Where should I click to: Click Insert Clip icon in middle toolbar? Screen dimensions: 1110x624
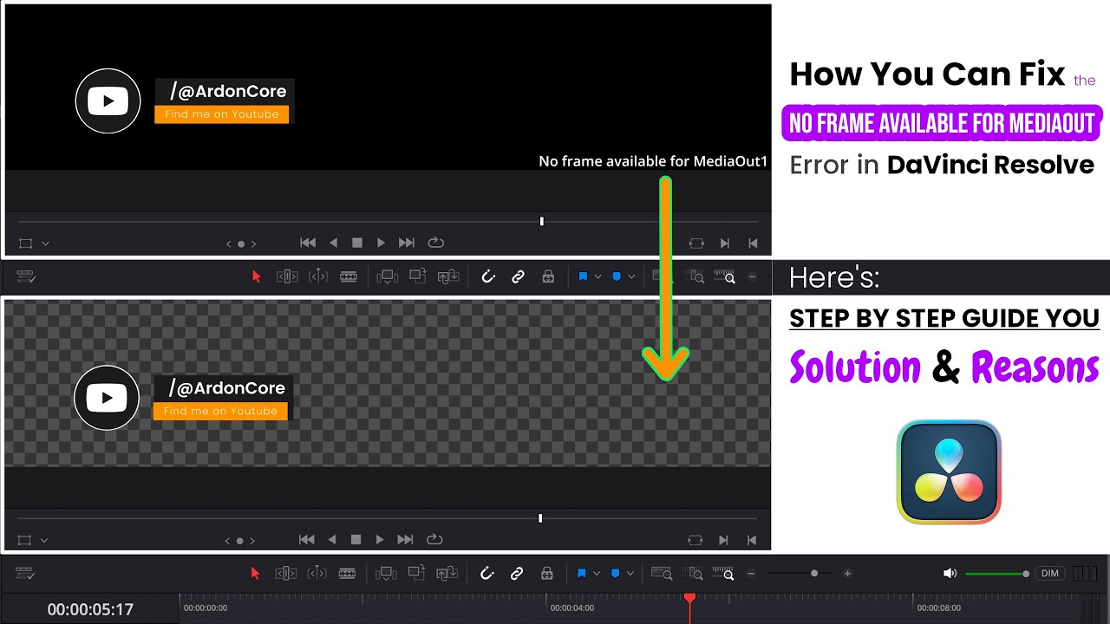pyautogui.click(x=388, y=276)
